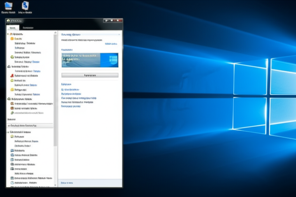Click the up arrow of the tree pane scrollbar
Viewport: 296px width, 197px height.
(55, 33)
